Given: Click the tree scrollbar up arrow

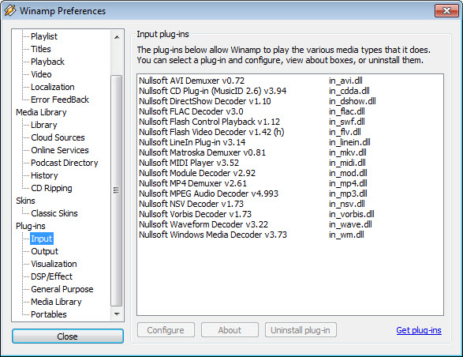Looking at the screenshot, I should click(x=117, y=37).
